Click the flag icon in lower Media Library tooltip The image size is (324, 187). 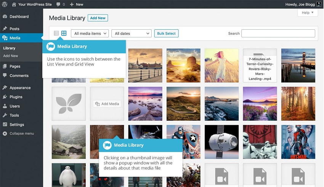point(107,145)
